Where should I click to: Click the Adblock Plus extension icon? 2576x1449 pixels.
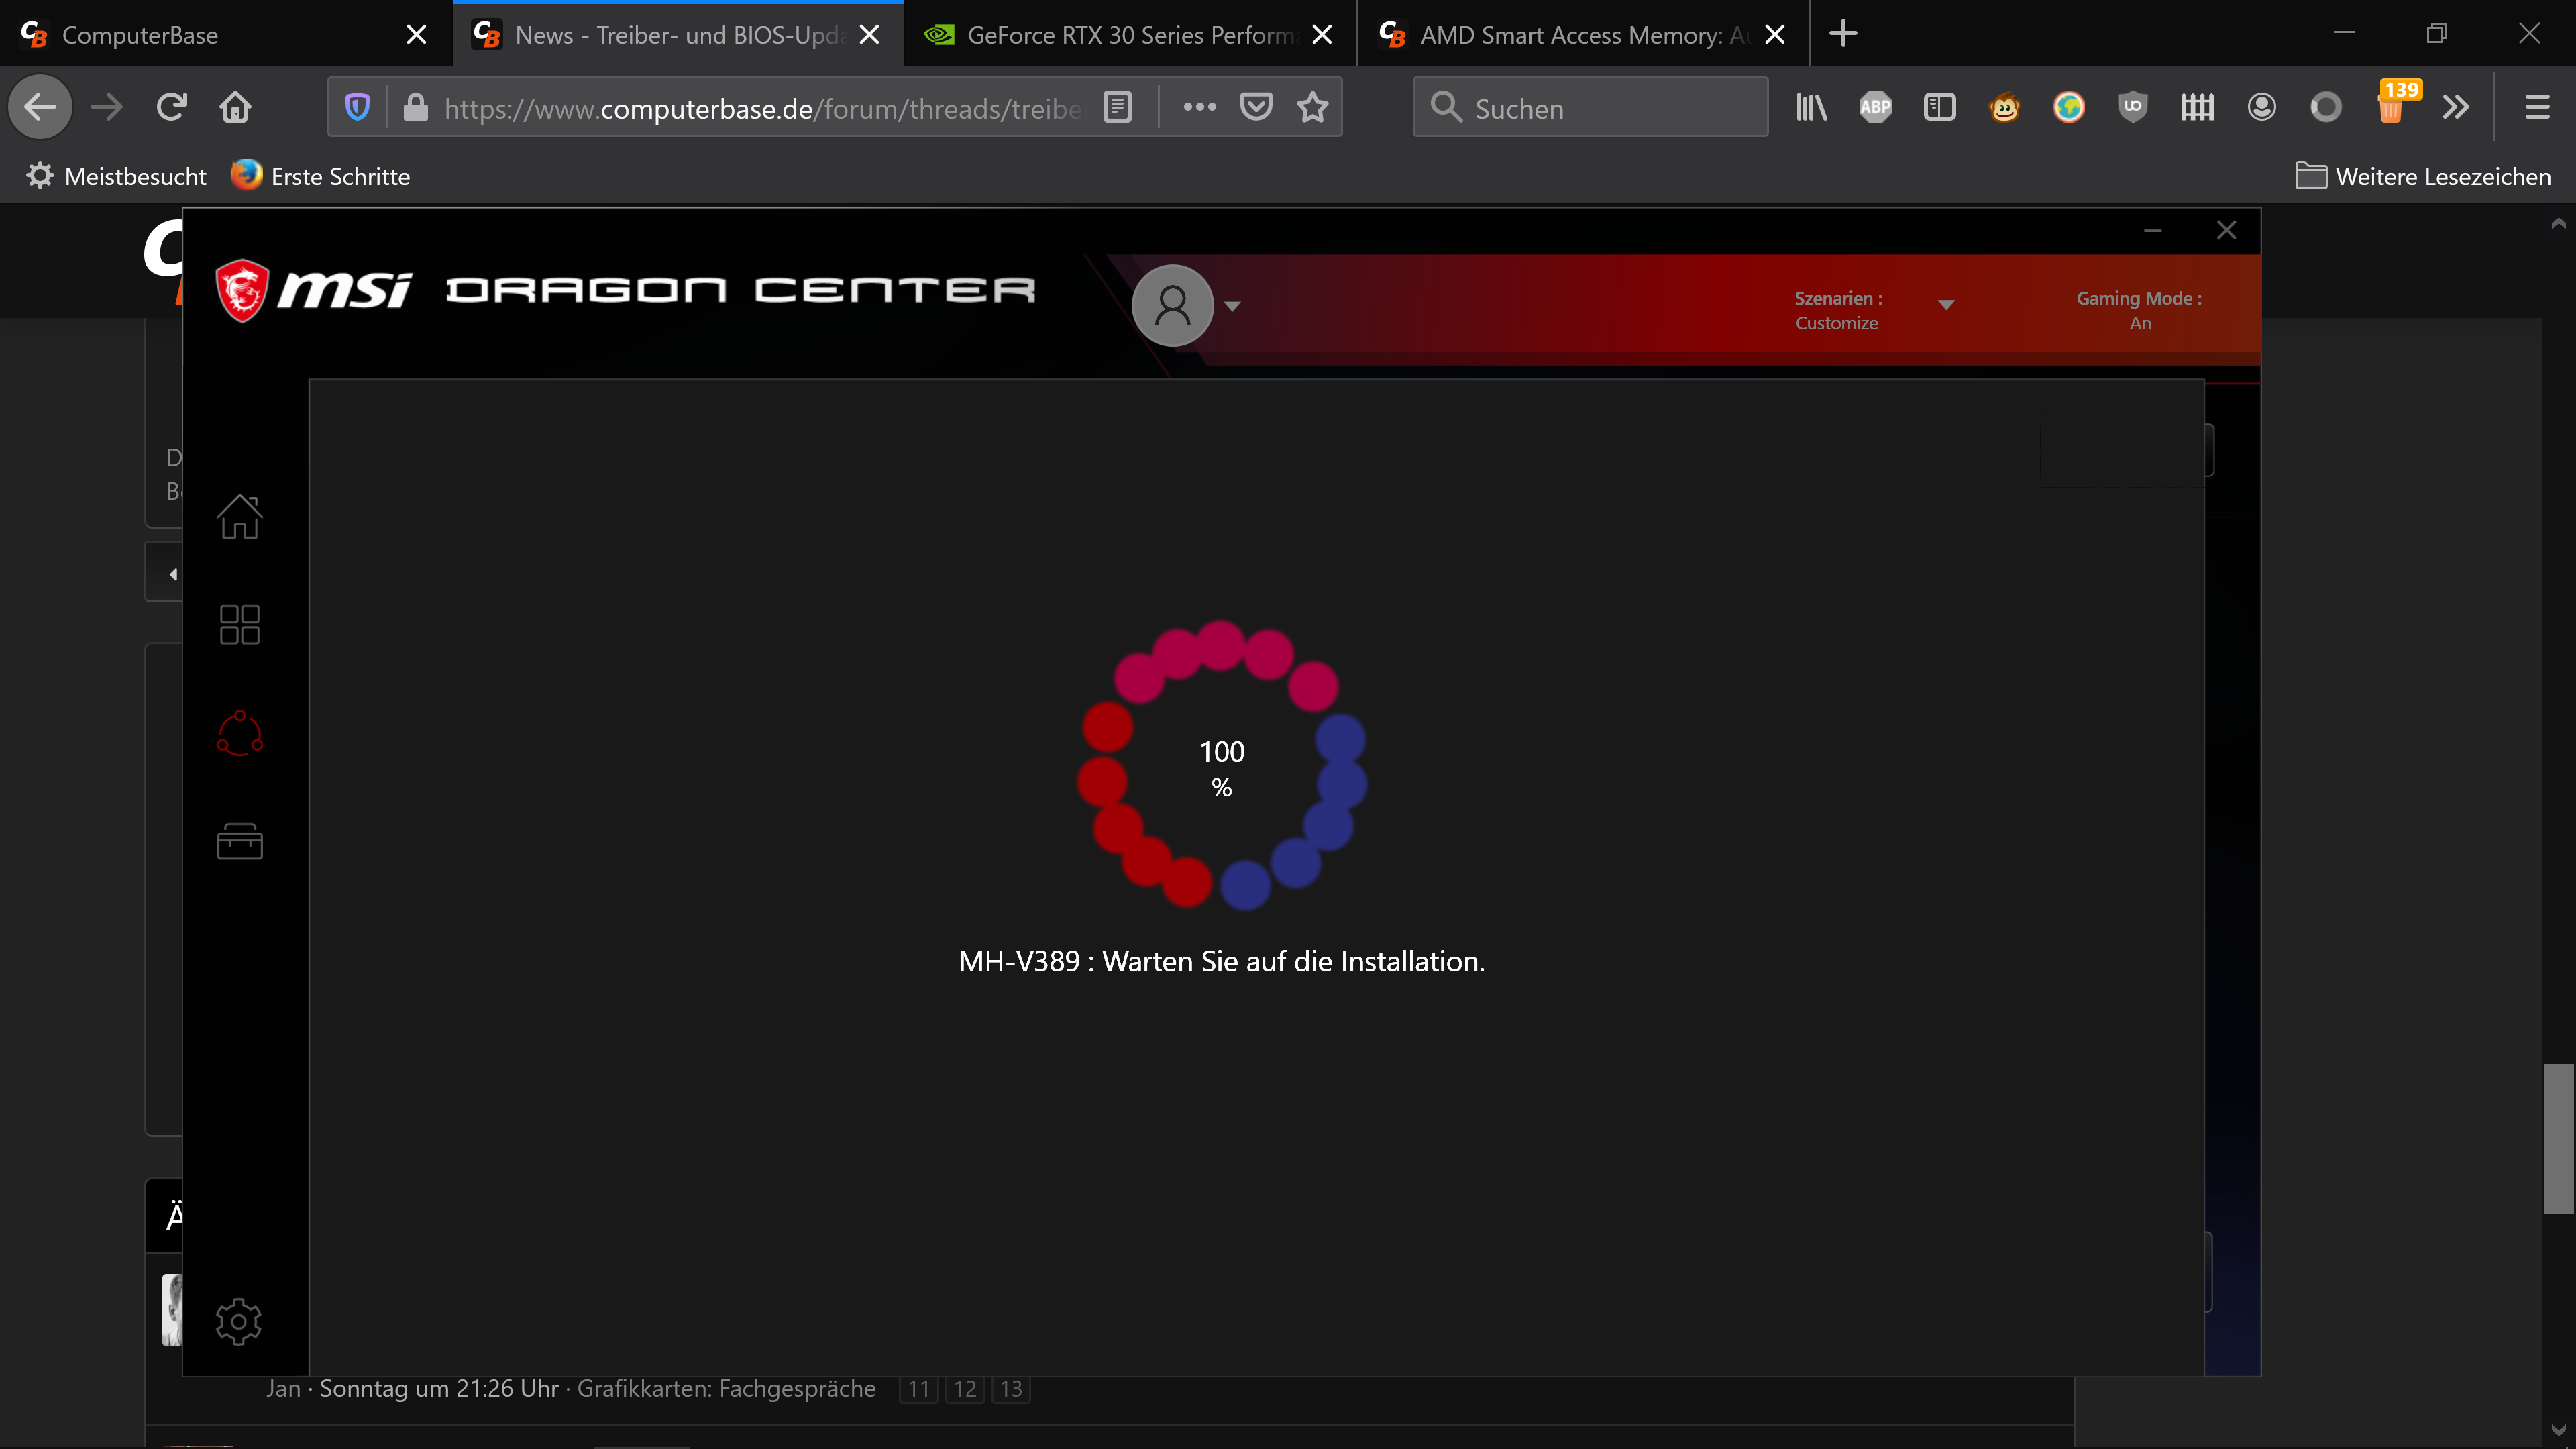pos(1875,107)
